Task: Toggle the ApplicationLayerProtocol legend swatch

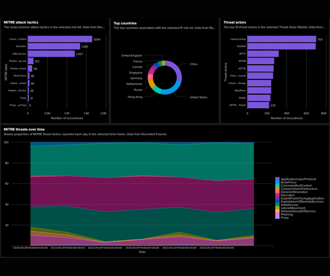Action: (277, 179)
